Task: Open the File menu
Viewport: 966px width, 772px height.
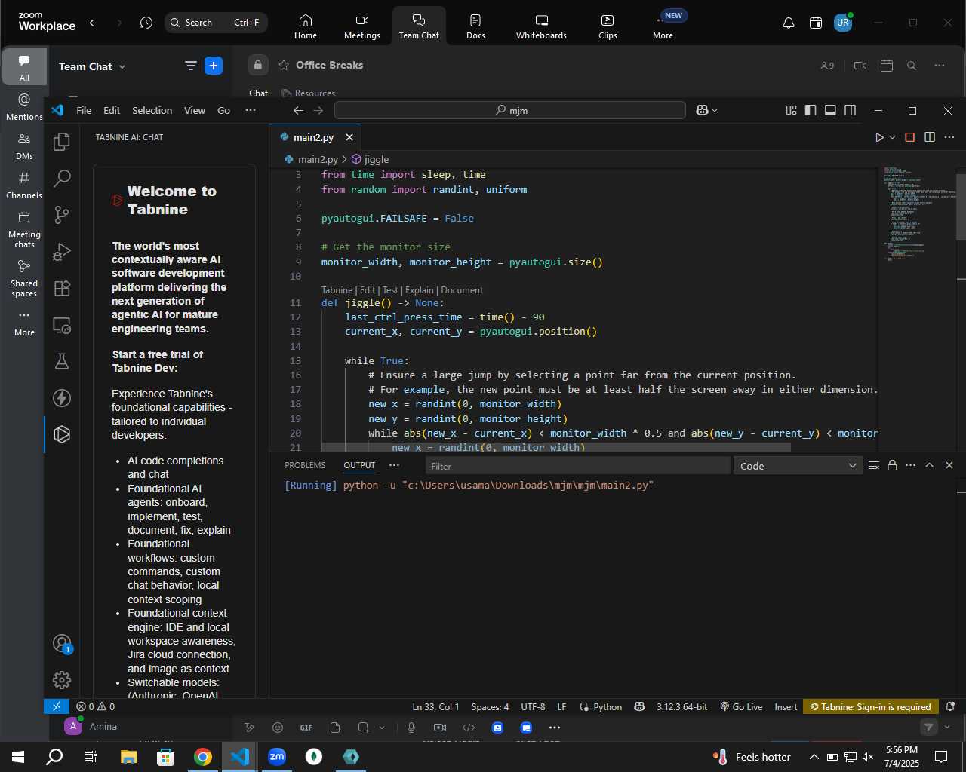Action: coord(84,110)
